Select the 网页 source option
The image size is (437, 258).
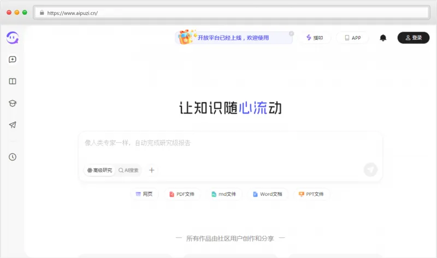[144, 194]
